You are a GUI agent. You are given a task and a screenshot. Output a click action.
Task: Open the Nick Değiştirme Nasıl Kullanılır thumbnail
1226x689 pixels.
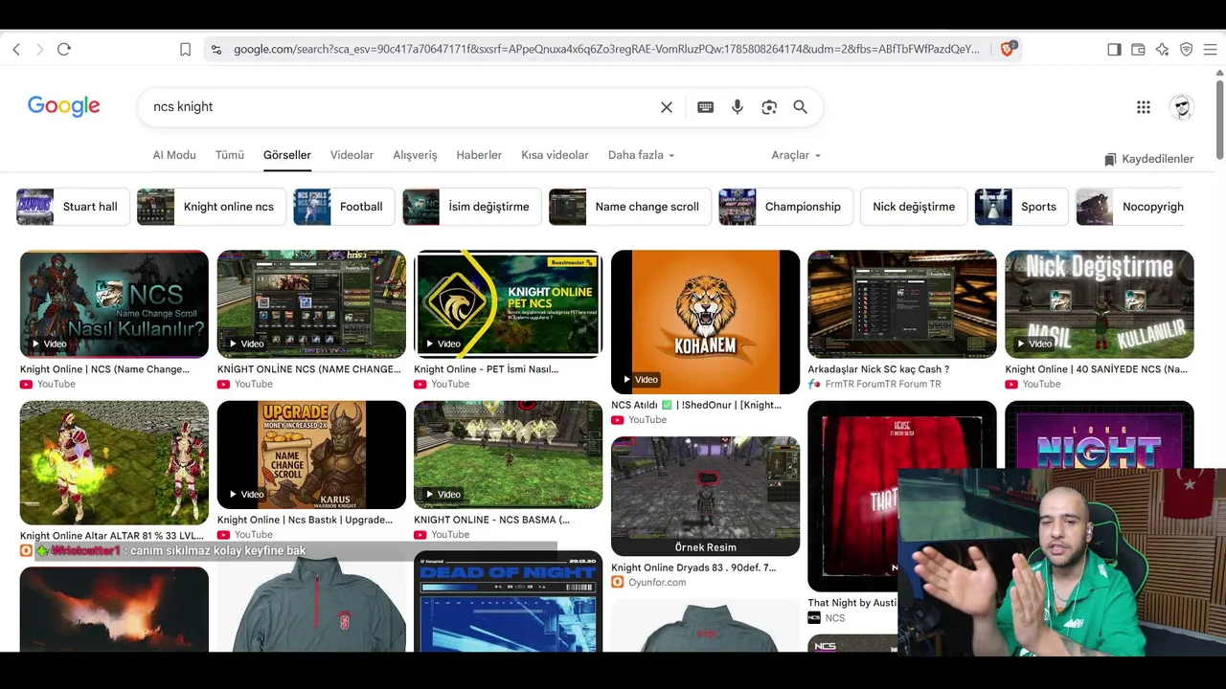(x=1100, y=304)
